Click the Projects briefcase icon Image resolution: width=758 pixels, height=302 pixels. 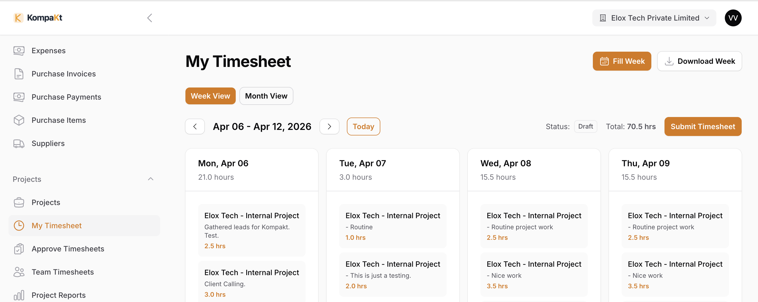[19, 202]
